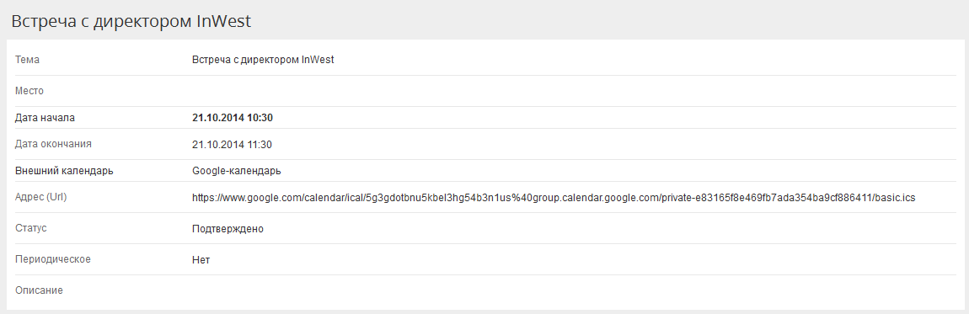Click the recurrence value 'Нет'
Viewport: 969px width, 314px height.
coord(201,260)
